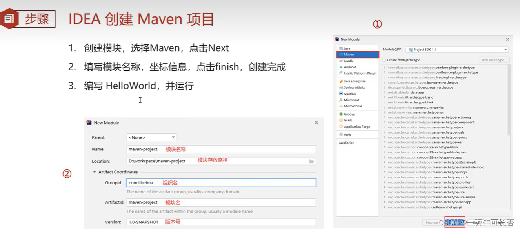
Task: Click the Previous button
Action: pos(432,223)
